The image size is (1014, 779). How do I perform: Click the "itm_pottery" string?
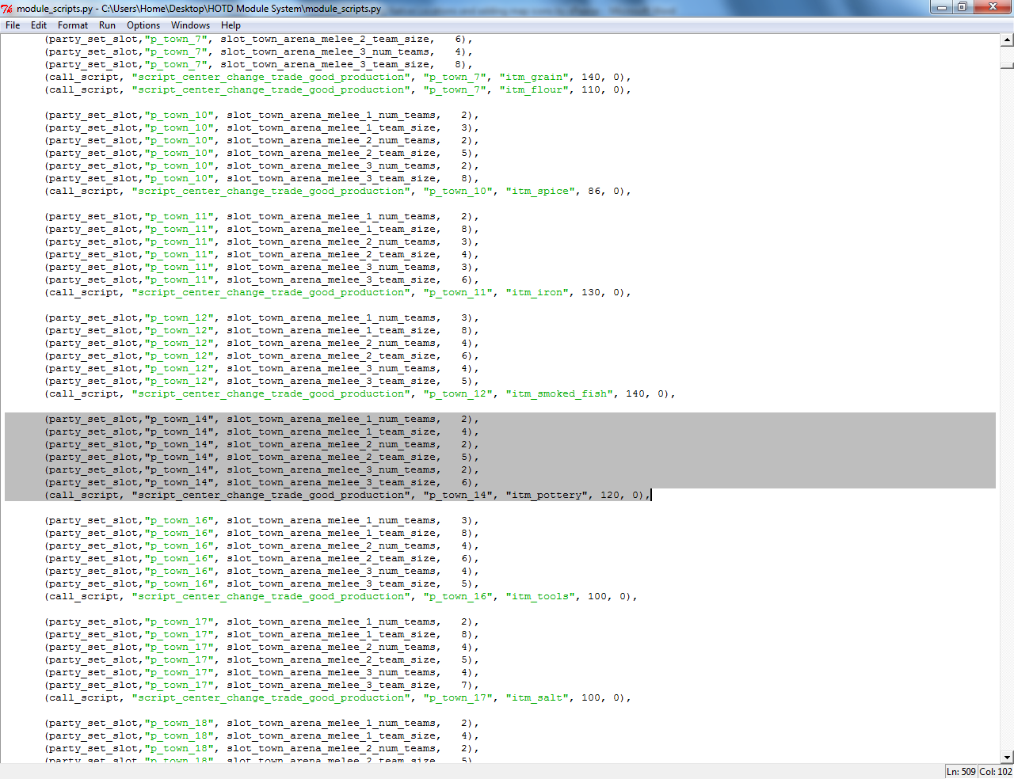pyautogui.click(x=547, y=496)
